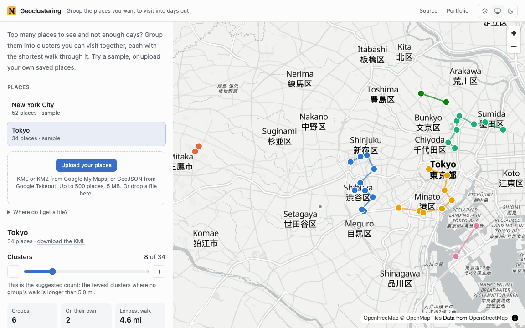Select the Tokyo sample

tap(87, 134)
